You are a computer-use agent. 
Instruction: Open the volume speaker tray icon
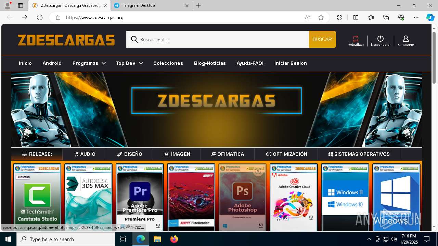(394, 239)
